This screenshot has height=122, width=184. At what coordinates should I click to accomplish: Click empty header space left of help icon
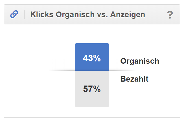tap(157, 15)
